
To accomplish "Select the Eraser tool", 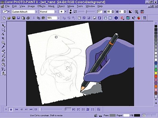I will [x=3, y=51].
